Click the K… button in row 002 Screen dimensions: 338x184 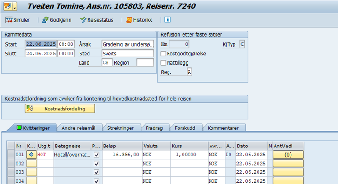point(31,164)
